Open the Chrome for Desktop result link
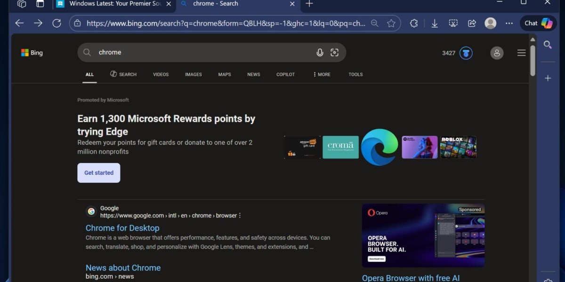 [x=122, y=228]
